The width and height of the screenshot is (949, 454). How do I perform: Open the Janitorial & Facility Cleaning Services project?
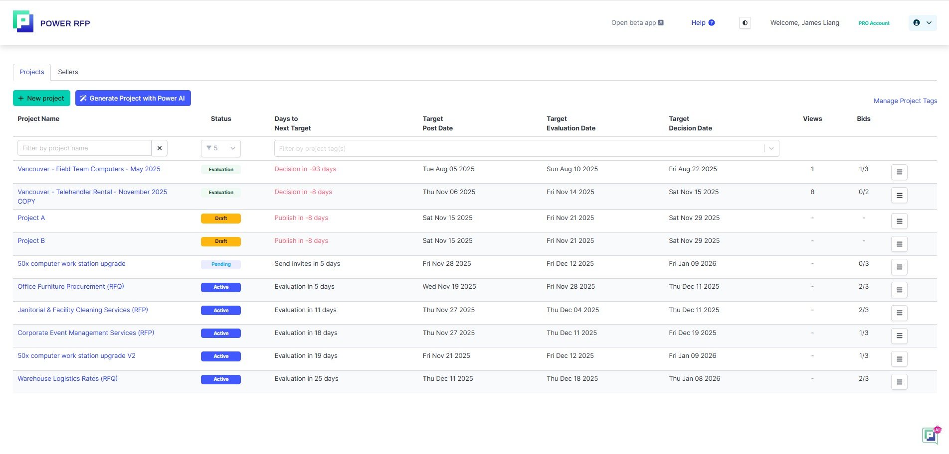(x=83, y=310)
